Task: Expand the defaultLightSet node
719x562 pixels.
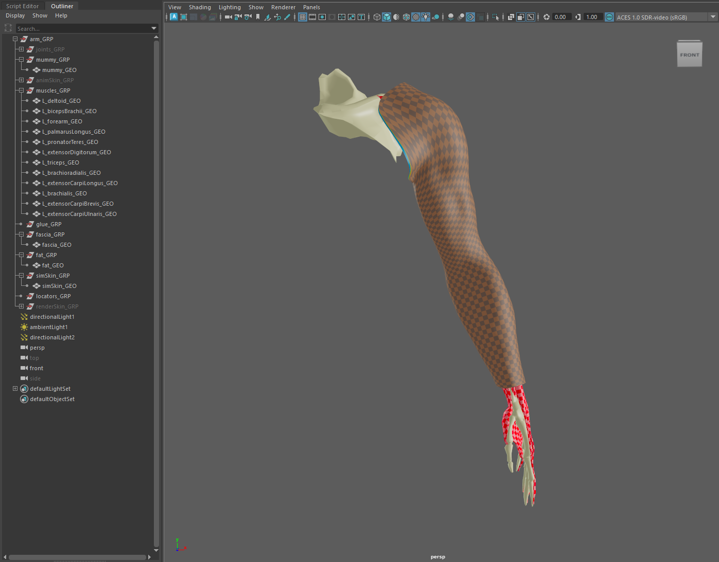Action: click(x=15, y=389)
